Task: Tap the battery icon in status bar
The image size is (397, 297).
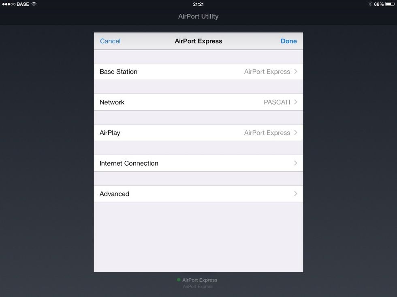Action: pos(390,4)
